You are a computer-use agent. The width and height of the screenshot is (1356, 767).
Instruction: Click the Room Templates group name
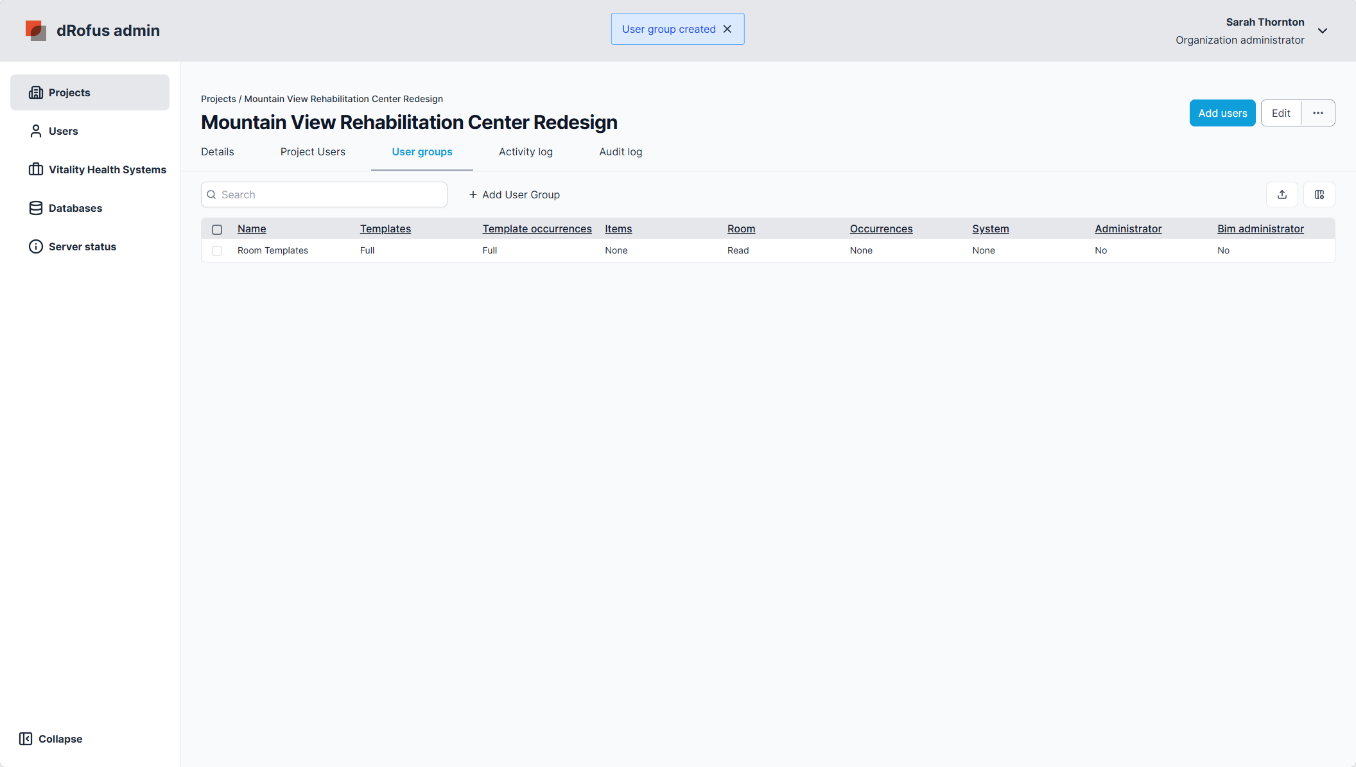273,250
